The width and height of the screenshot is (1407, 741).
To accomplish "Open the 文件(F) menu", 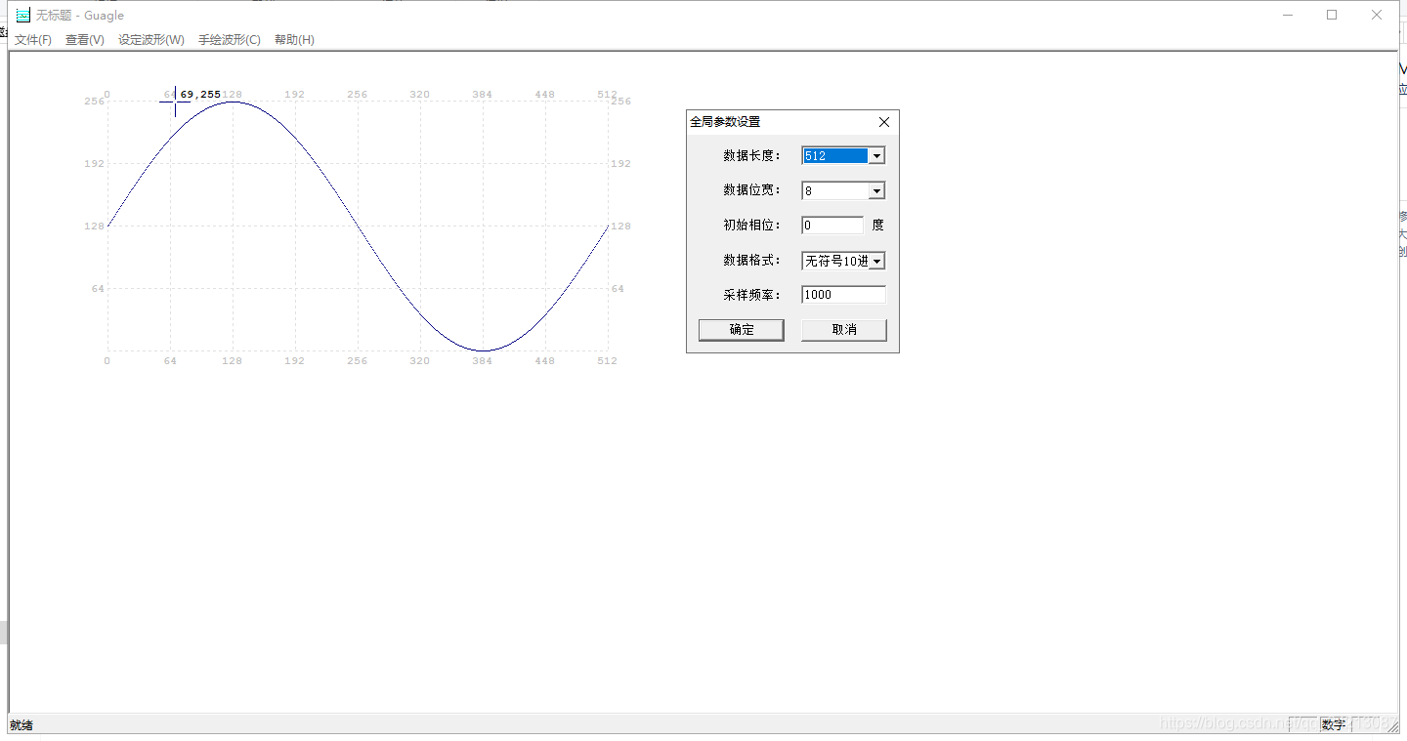I will coord(33,40).
